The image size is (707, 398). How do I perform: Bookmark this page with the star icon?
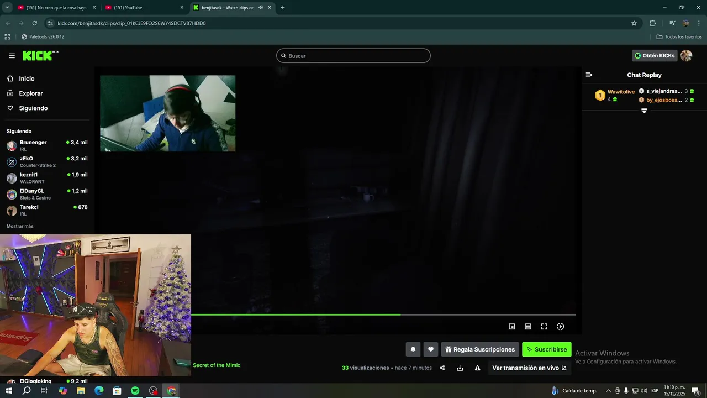click(634, 23)
